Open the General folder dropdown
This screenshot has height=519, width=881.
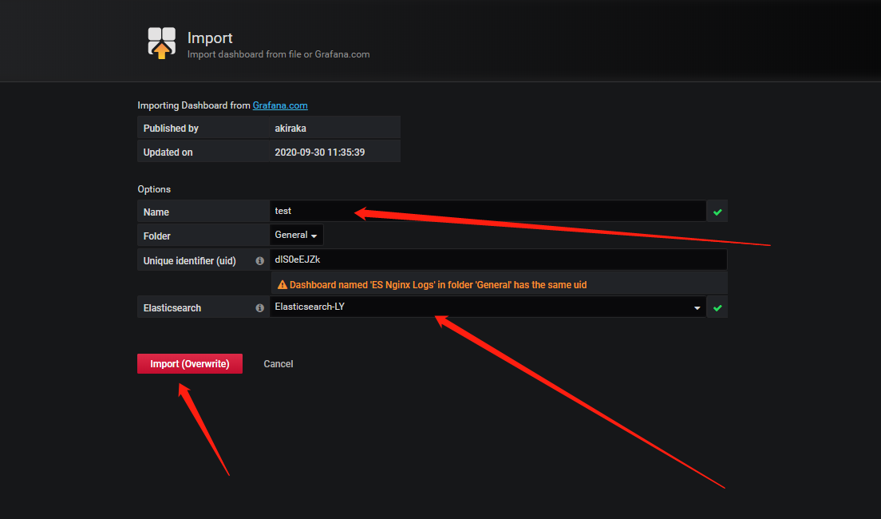297,236
